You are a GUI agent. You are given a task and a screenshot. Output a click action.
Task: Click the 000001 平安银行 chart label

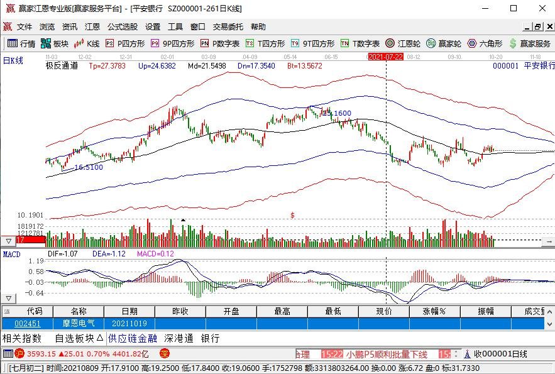[524, 65]
